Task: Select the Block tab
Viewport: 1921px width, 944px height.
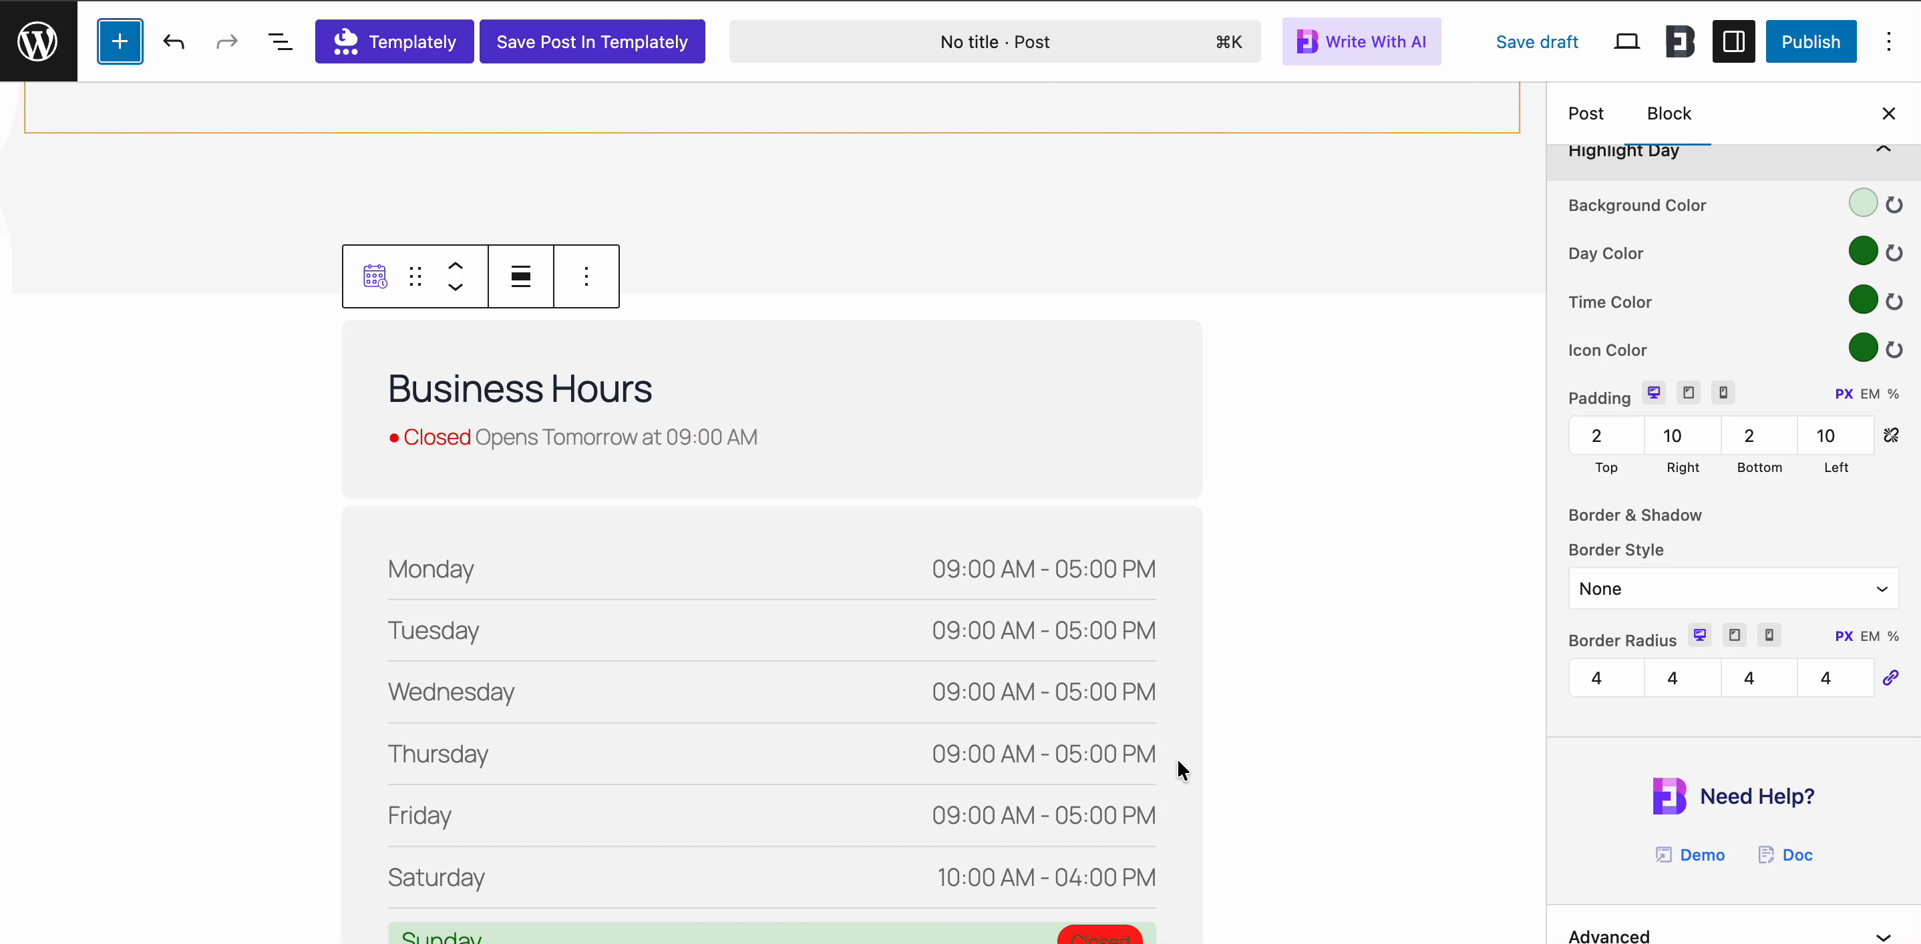Action: point(1669,113)
